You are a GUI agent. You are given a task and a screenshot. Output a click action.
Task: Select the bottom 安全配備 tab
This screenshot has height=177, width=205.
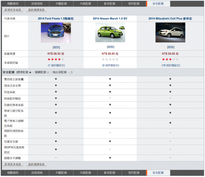[158, 173]
